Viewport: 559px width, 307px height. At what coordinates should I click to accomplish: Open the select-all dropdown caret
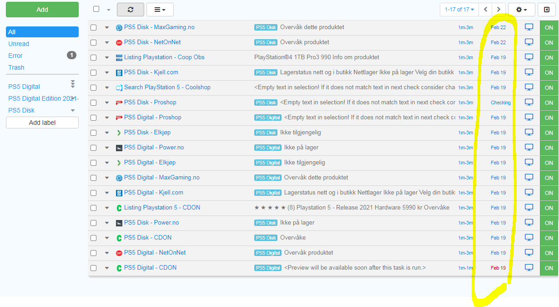click(x=108, y=10)
